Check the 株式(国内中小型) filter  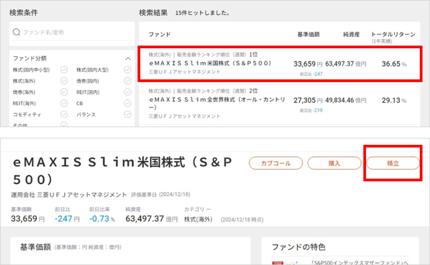point(64,70)
